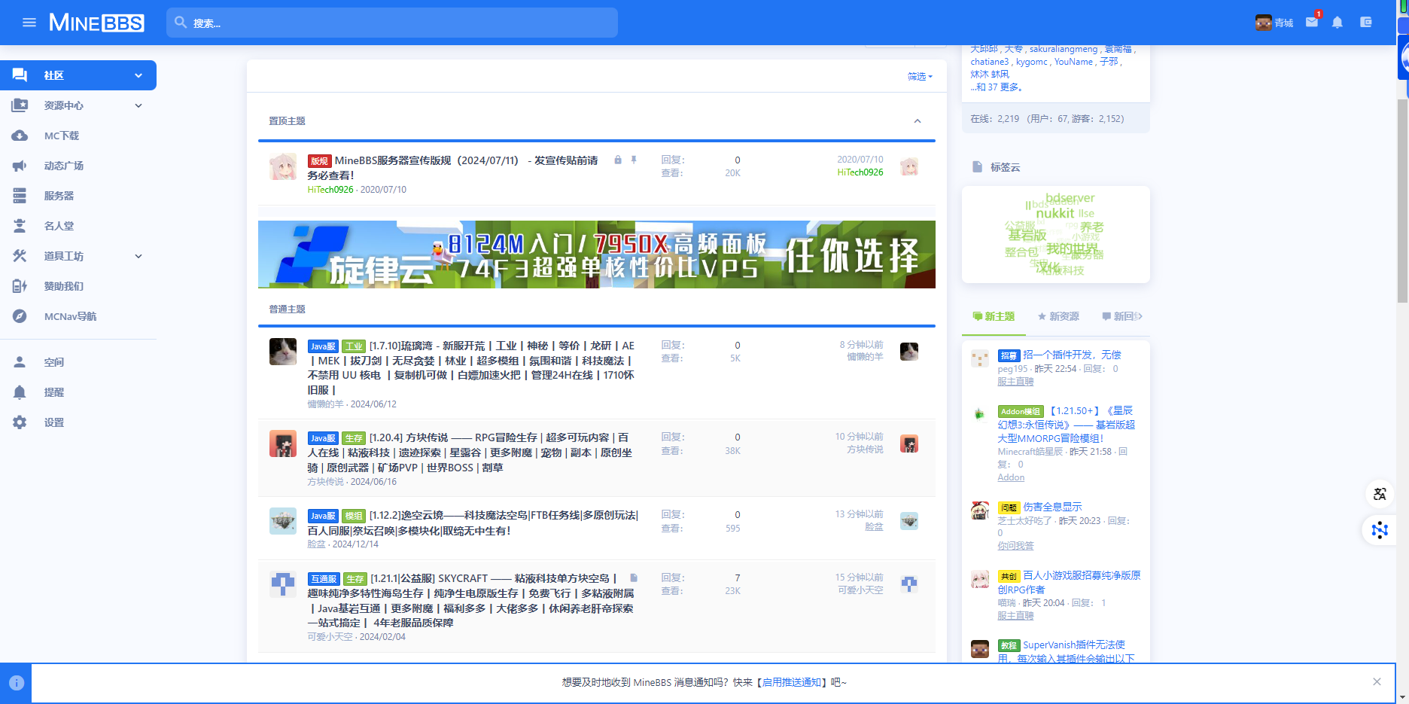Open the 筛选 filter dropdown
The width and height of the screenshot is (1409, 704).
point(920,77)
